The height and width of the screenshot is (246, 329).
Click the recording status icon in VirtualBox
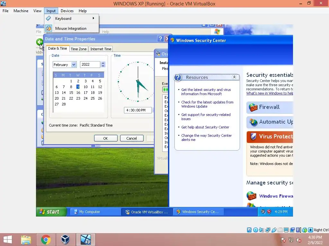[x=292, y=230]
